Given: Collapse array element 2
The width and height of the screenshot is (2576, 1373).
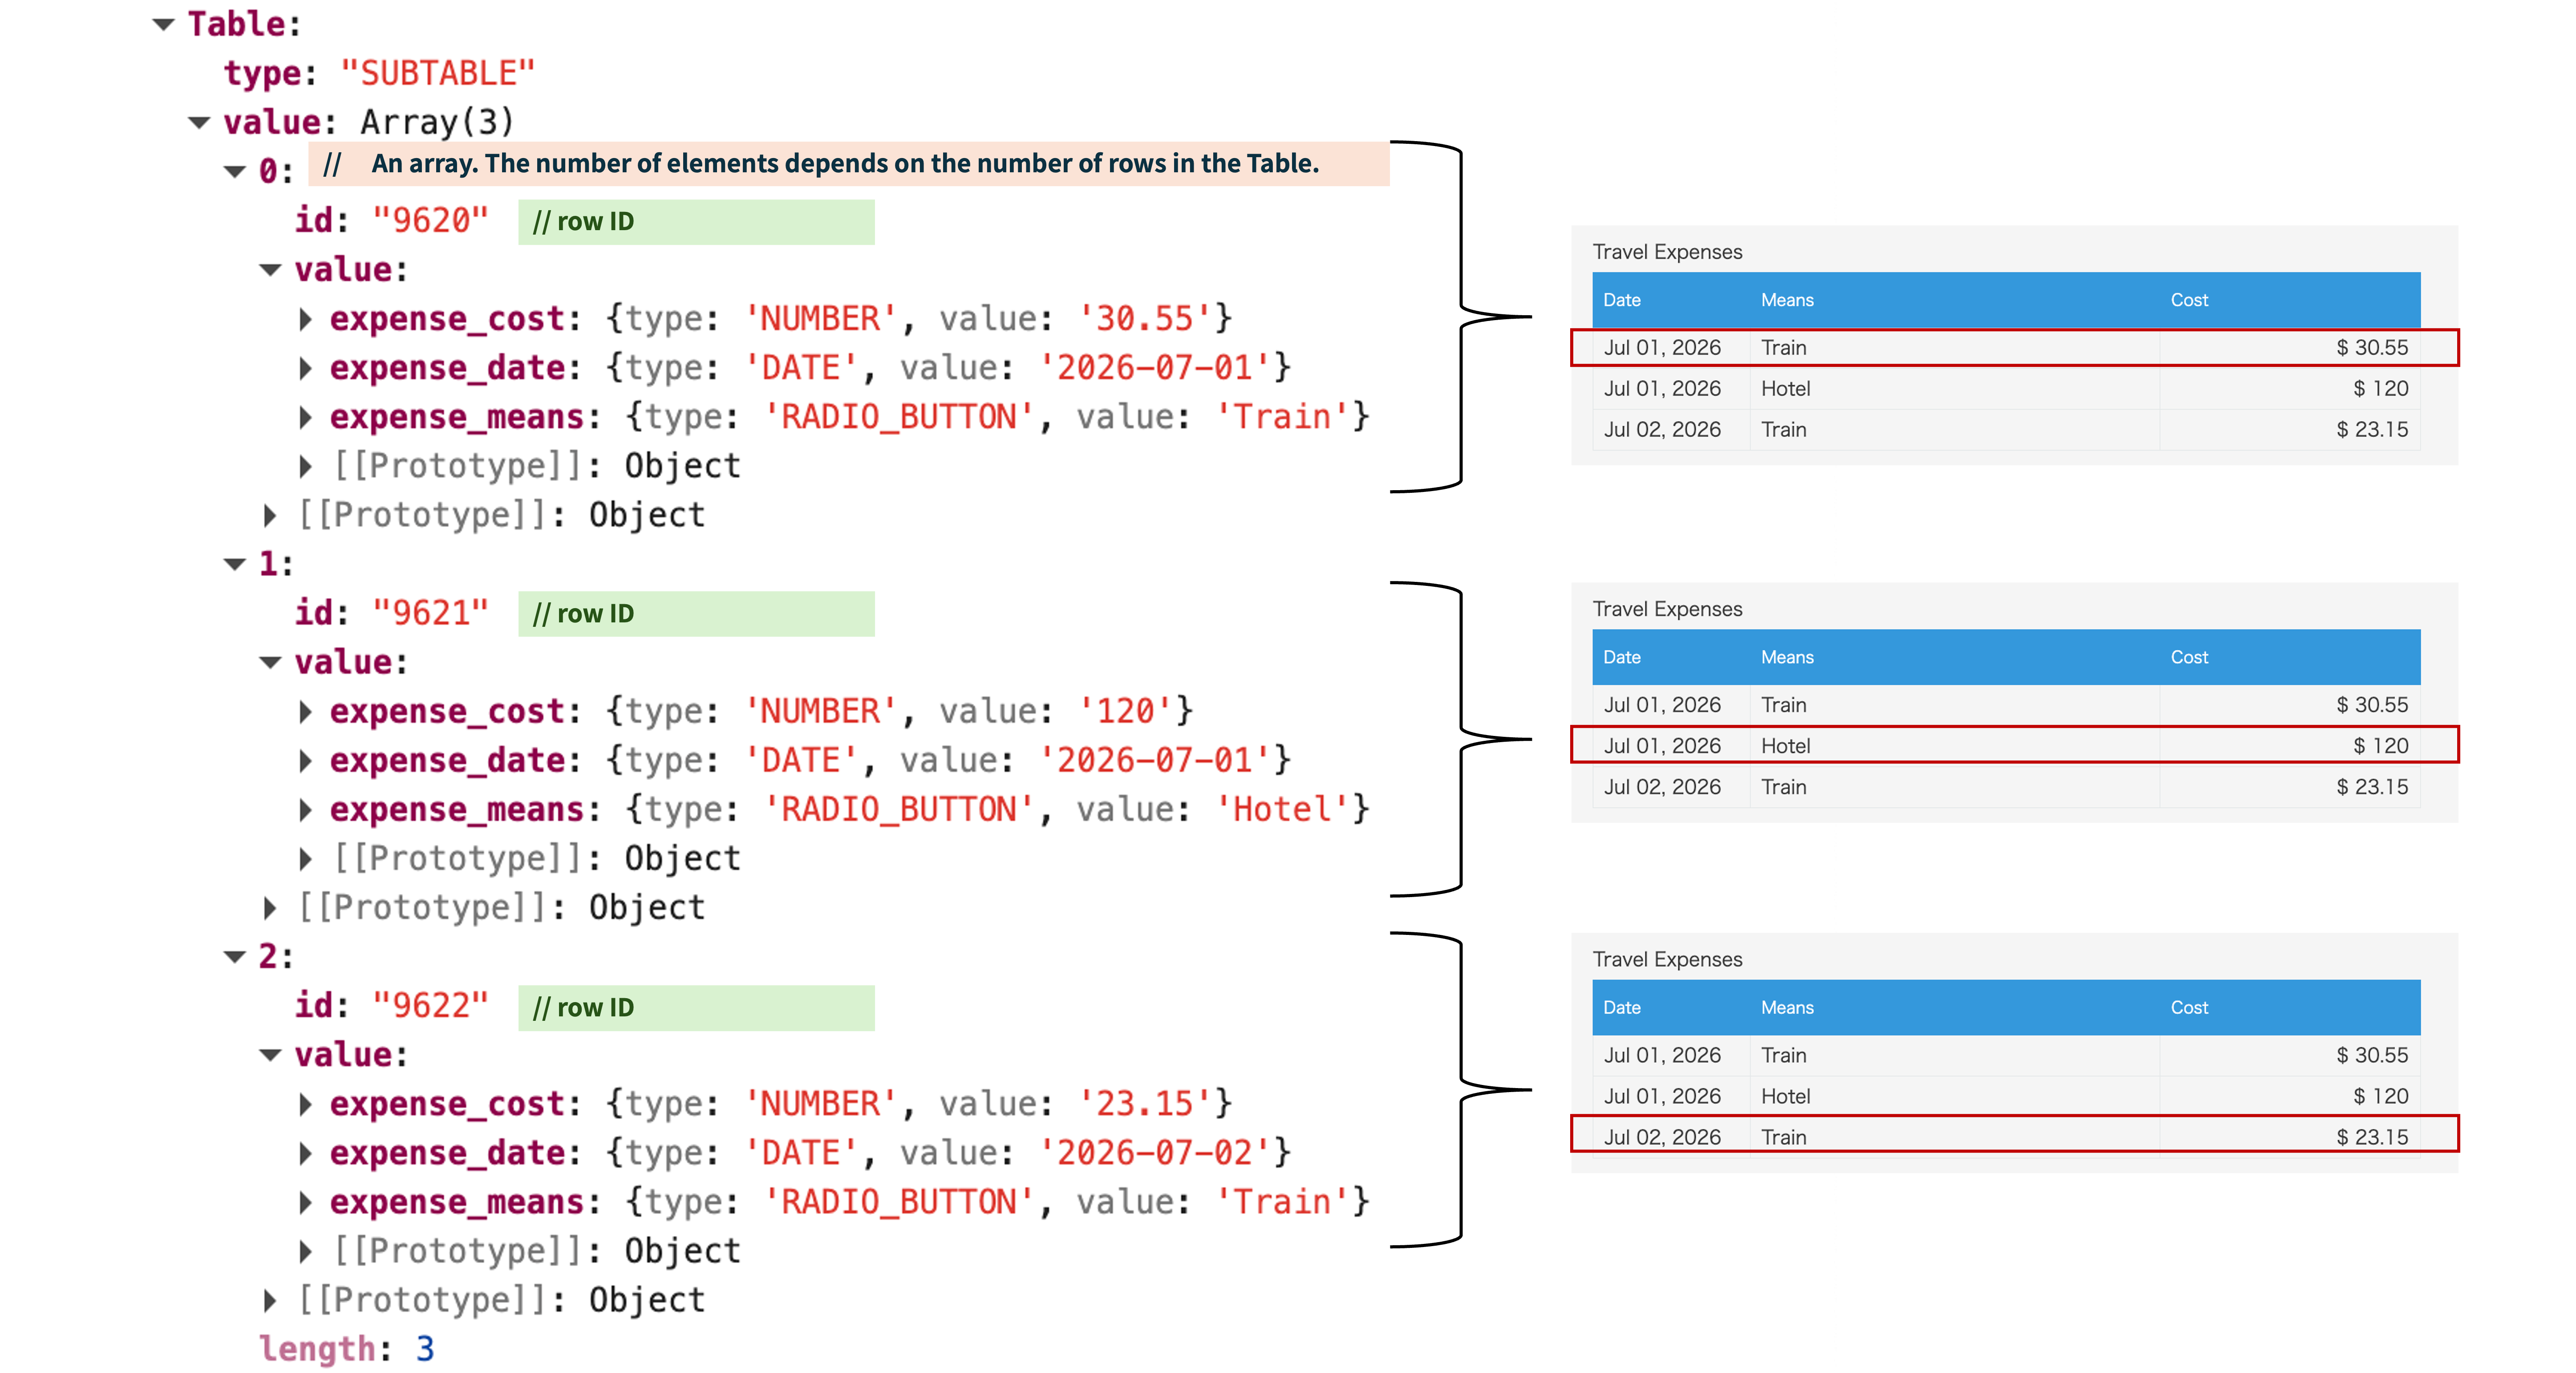Looking at the screenshot, I should [x=235, y=958].
